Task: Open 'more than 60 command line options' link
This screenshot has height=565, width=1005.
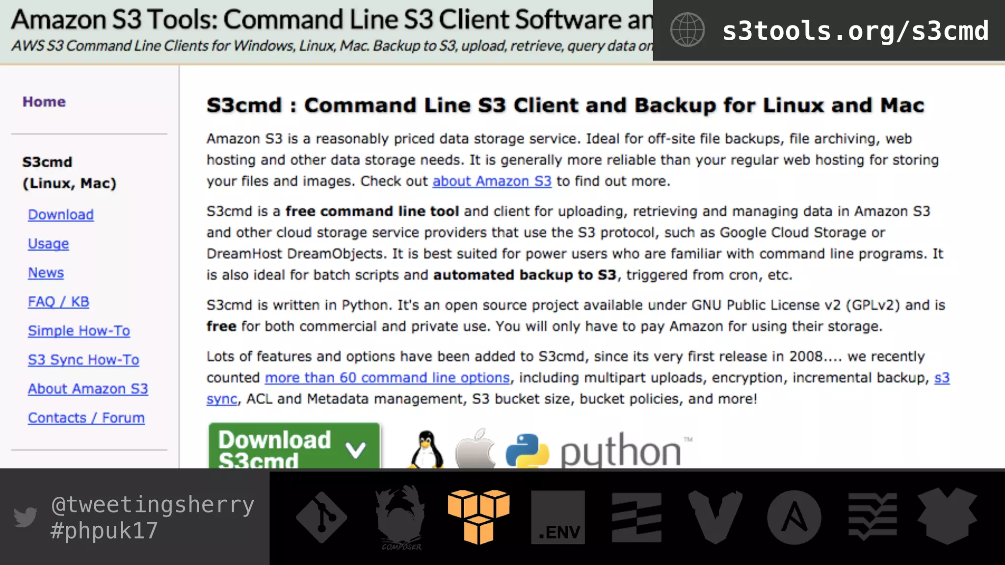Action: click(x=387, y=378)
